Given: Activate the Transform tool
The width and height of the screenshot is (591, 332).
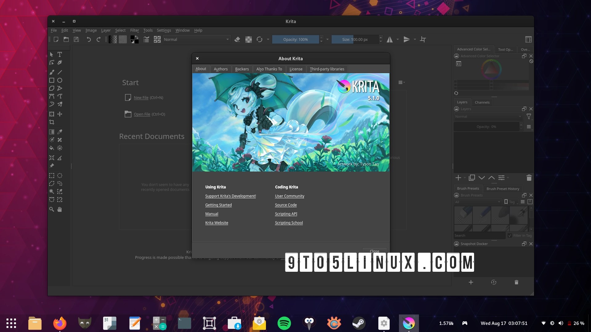Looking at the screenshot, I should (52, 114).
